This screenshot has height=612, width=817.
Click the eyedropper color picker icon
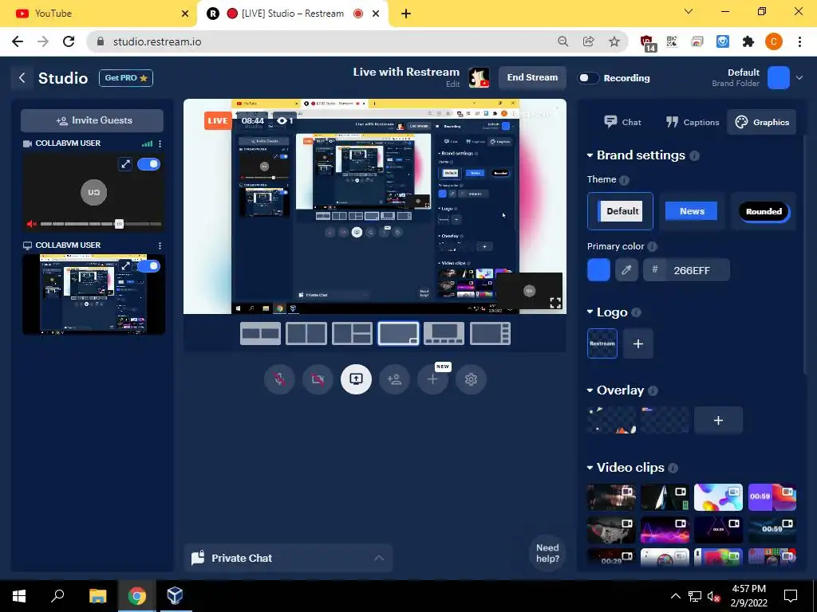click(626, 270)
